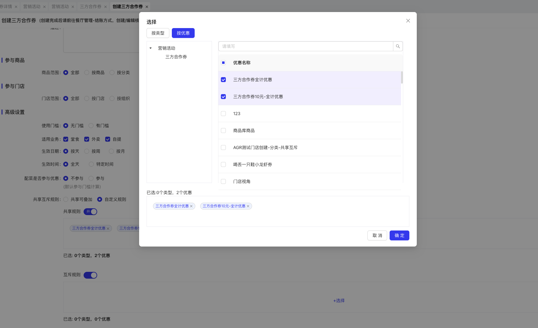
Task: Remove 三方合作券全计优惠 tag in dialog
Action: 191,206
